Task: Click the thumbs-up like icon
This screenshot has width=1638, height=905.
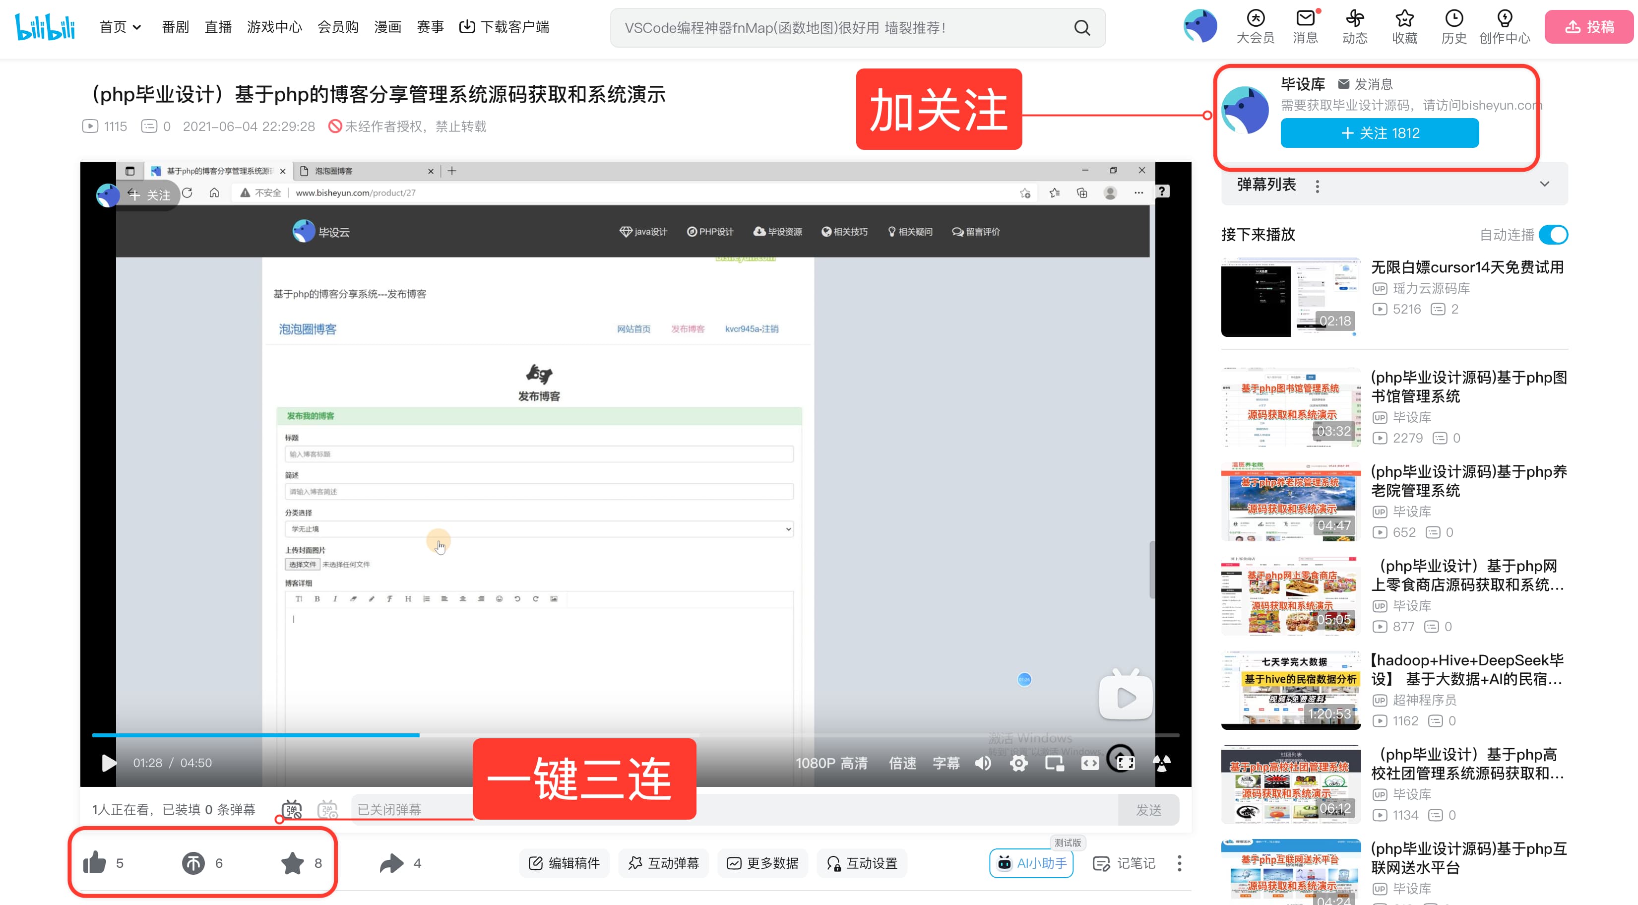Action: pos(95,863)
